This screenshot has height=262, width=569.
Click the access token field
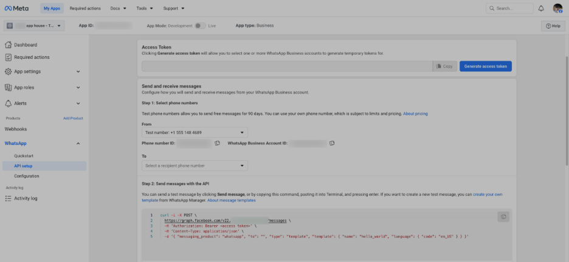click(x=287, y=66)
